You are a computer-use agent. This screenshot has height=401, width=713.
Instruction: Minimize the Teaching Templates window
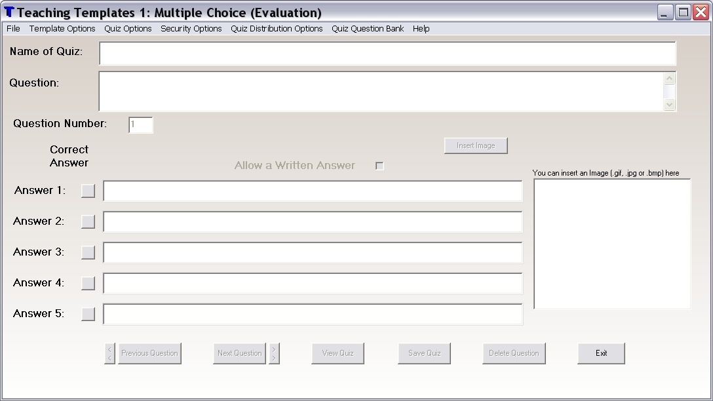click(x=665, y=12)
